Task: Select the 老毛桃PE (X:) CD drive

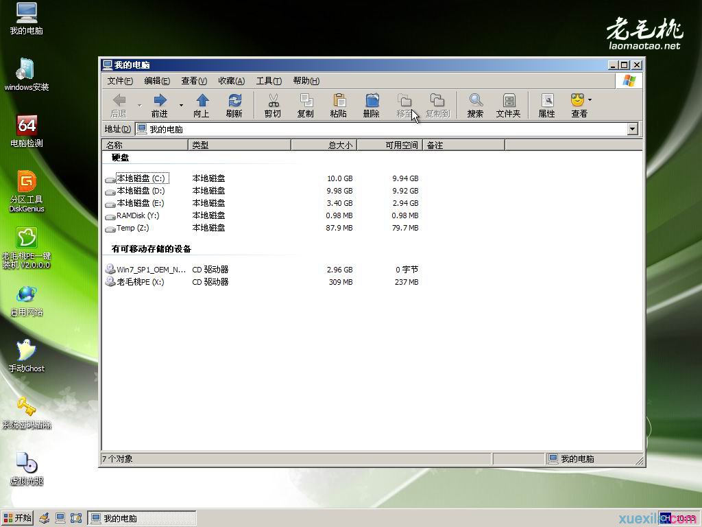Action: coord(140,282)
